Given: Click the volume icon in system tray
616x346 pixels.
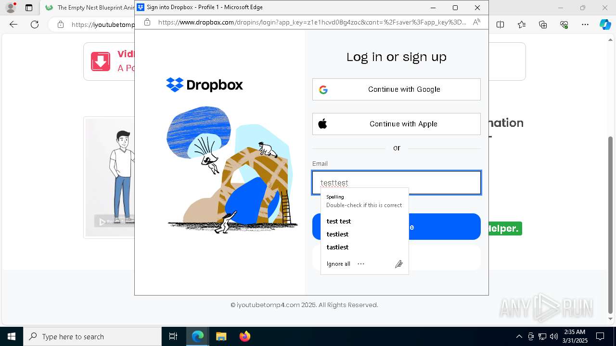Looking at the screenshot, I should point(554,336).
